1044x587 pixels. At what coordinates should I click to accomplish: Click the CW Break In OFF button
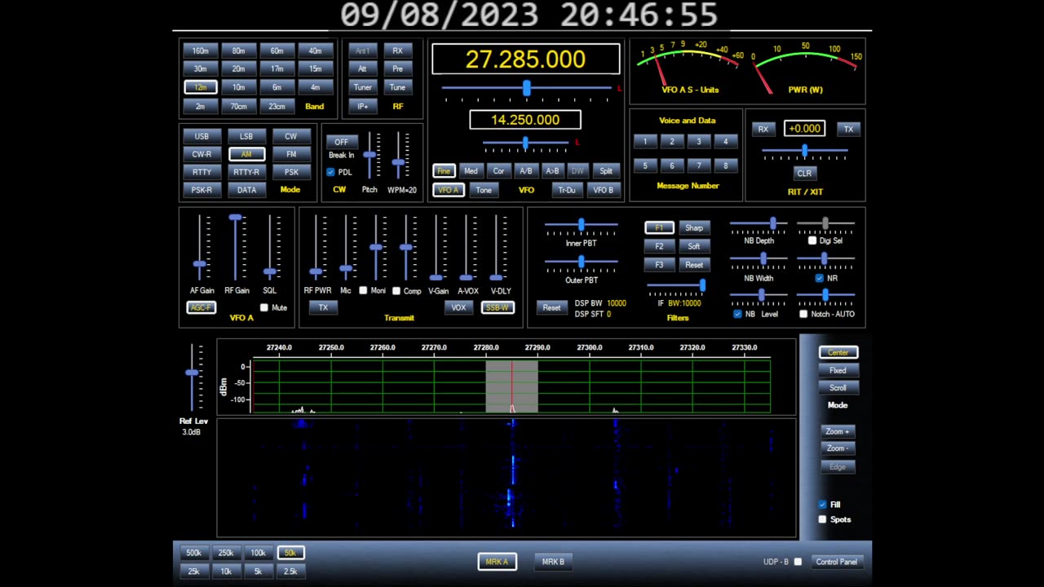[341, 142]
